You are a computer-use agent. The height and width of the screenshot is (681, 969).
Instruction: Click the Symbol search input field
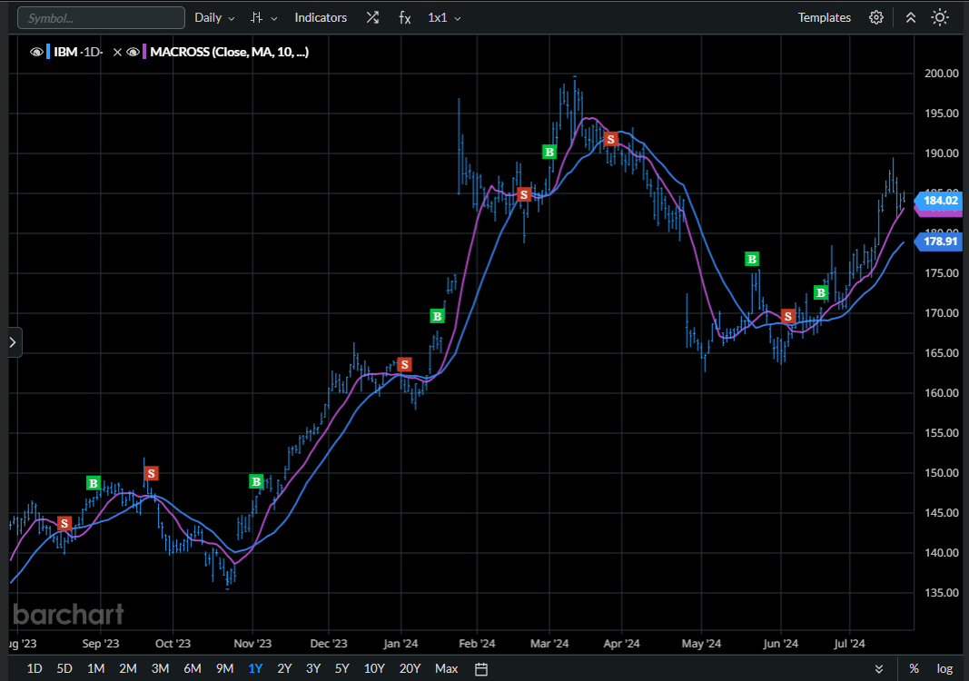click(101, 18)
